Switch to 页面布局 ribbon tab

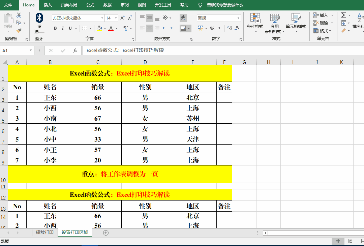point(69,5)
